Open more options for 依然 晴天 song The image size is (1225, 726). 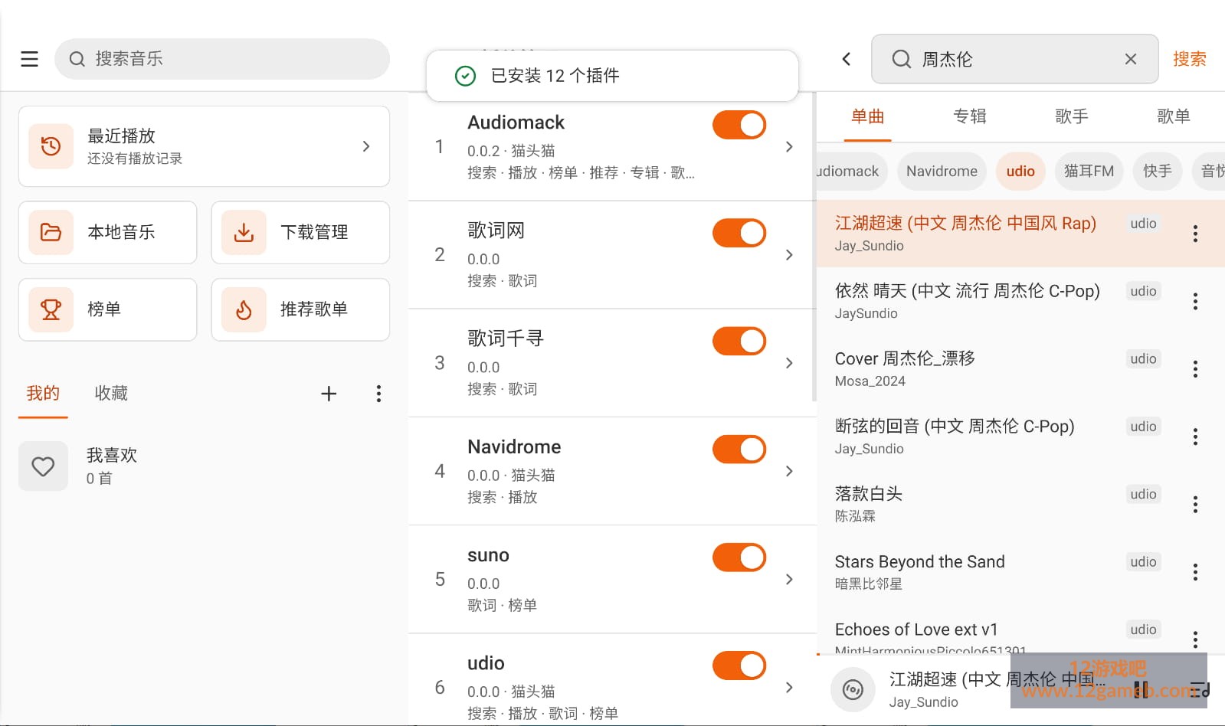[1195, 302]
